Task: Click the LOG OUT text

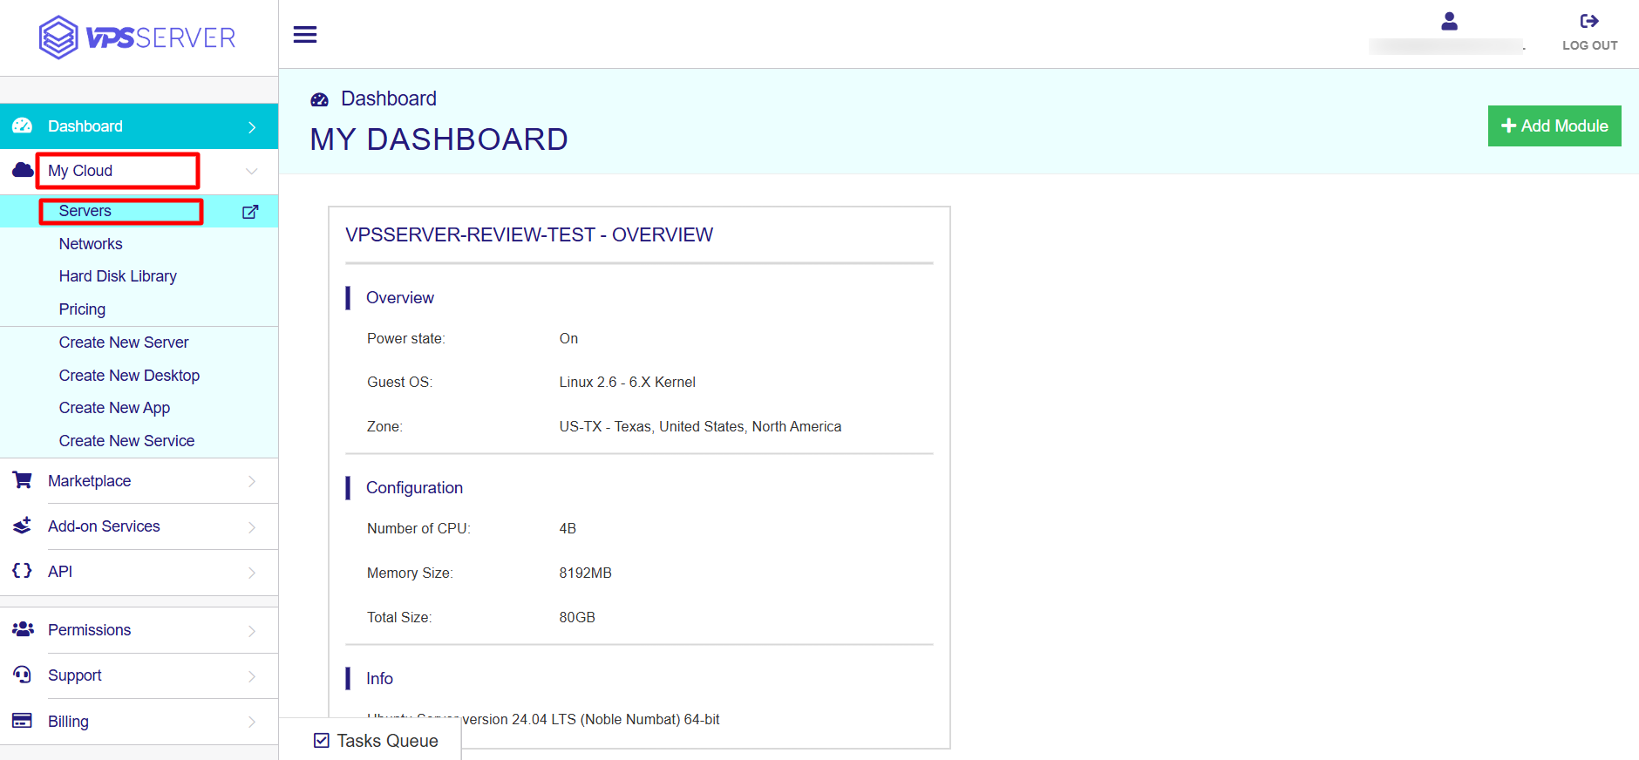Action: (1589, 45)
